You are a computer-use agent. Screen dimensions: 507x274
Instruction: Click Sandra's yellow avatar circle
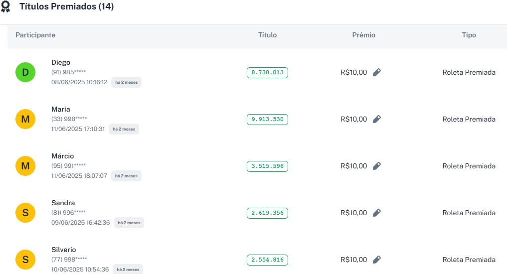pos(25,213)
